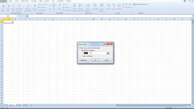Click Hide Detail in Outline group
The image size is (194, 109).
[127, 7]
